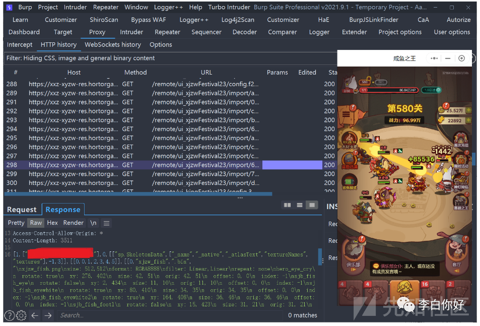Select the Hex view mode

click(x=52, y=223)
